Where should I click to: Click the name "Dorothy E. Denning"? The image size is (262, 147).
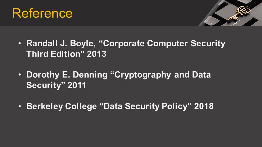tap(67, 75)
